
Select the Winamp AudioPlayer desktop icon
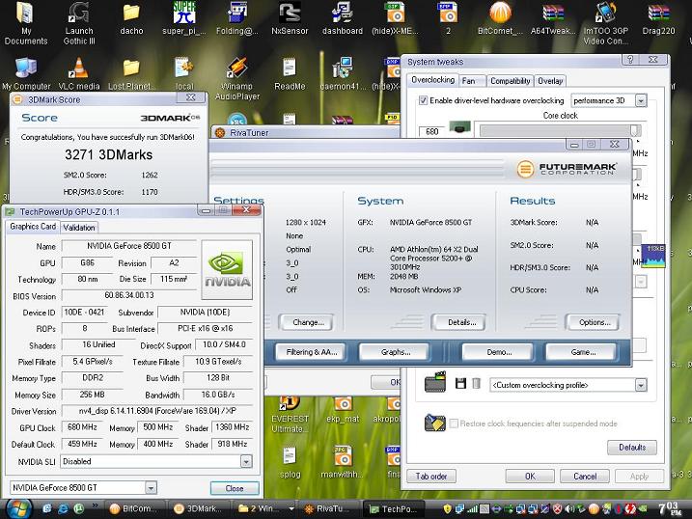(237, 78)
